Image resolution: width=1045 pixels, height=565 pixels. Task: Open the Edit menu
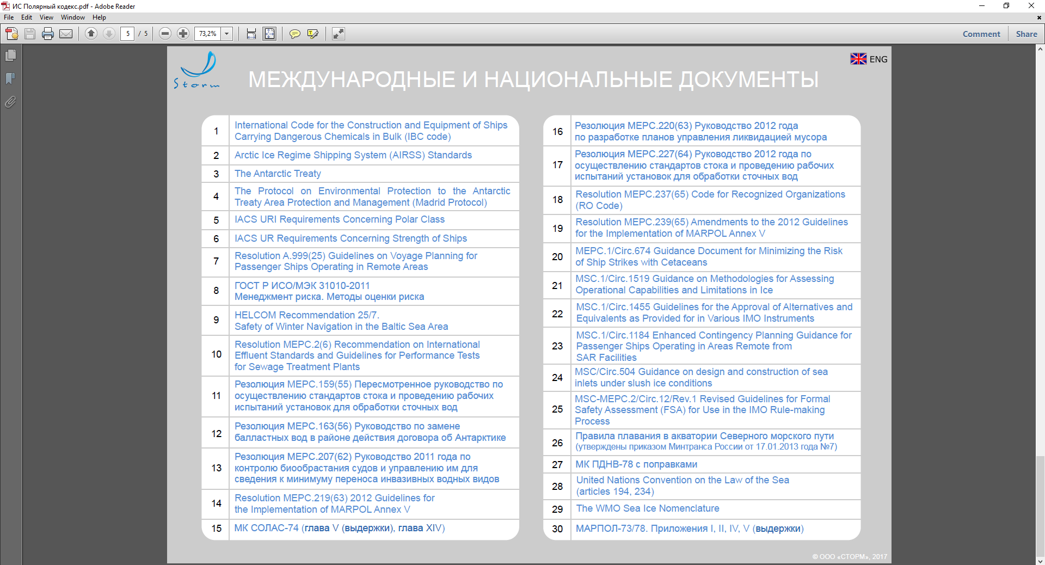click(27, 17)
